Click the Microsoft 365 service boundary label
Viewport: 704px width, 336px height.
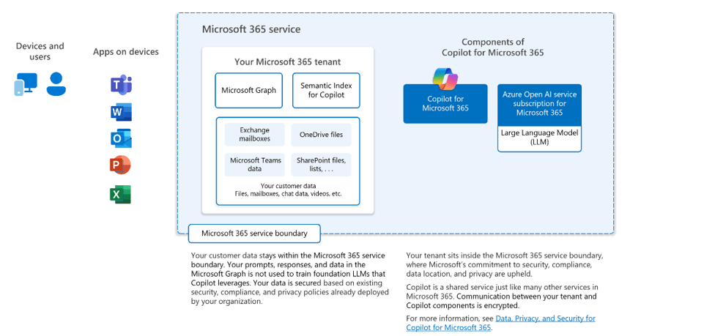click(x=254, y=234)
